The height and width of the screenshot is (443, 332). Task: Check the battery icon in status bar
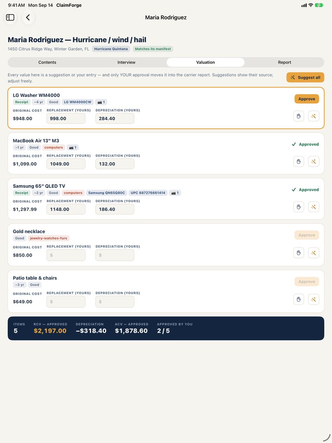pos(319,5)
